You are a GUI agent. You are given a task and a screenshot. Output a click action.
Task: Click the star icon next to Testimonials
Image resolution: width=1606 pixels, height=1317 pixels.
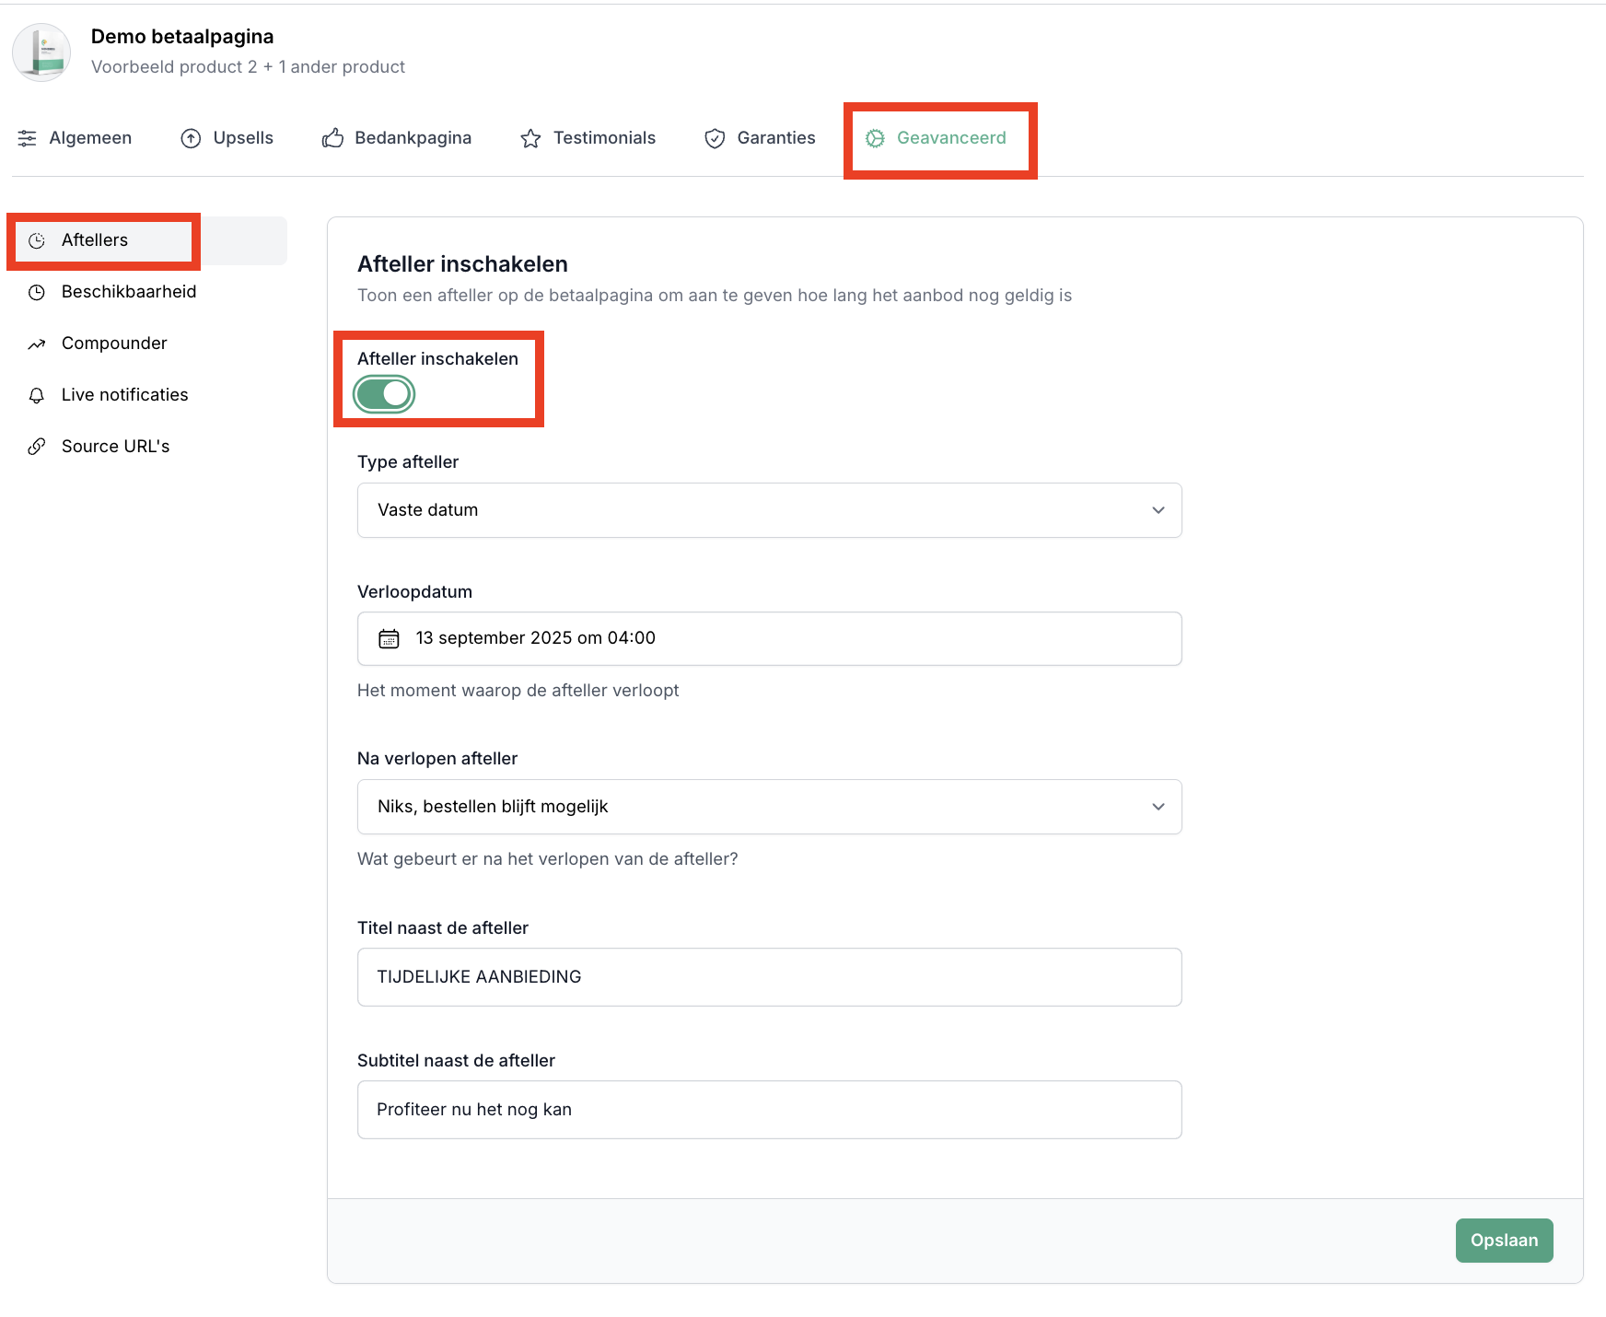pos(530,138)
